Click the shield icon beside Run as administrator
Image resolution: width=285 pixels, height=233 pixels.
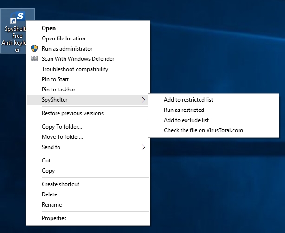(34, 49)
